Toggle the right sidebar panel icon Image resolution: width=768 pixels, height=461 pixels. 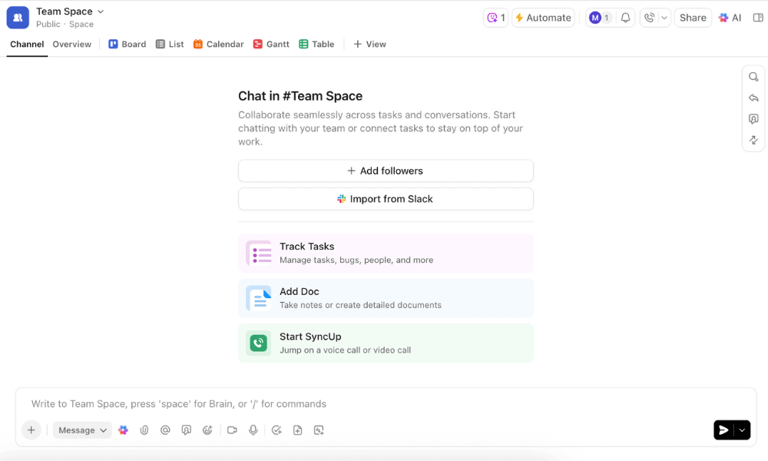point(758,18)
